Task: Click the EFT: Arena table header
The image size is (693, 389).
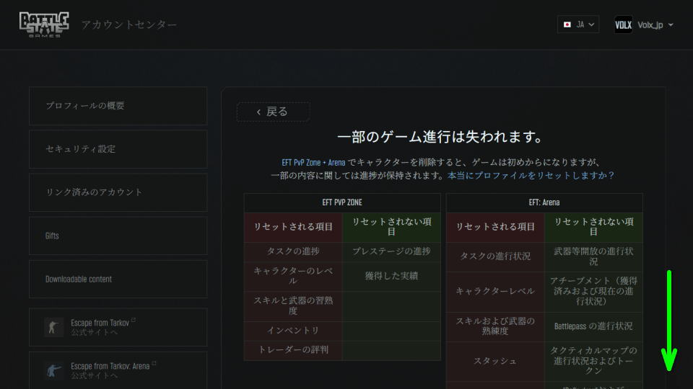Action: pos(544,202)
